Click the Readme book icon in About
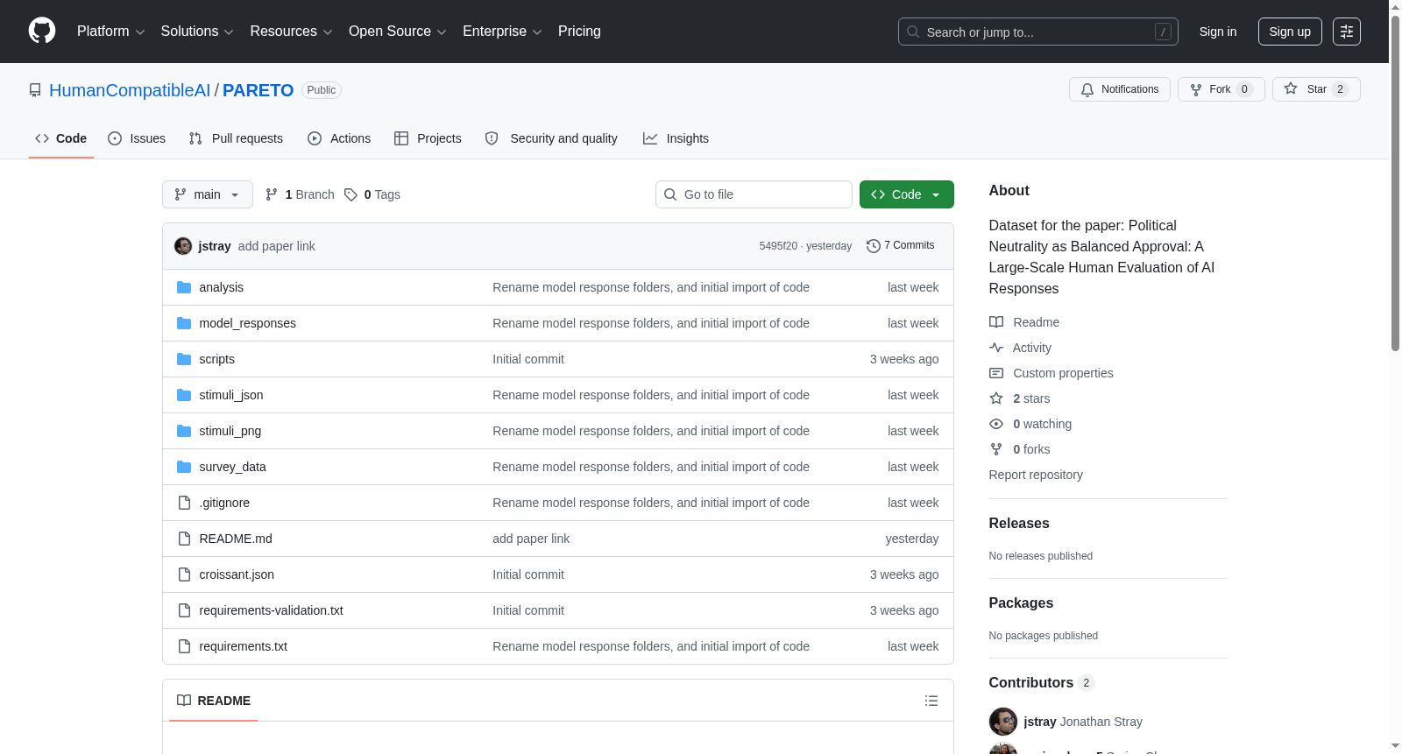Screen dimensions: 1402x754 point(996,322)
